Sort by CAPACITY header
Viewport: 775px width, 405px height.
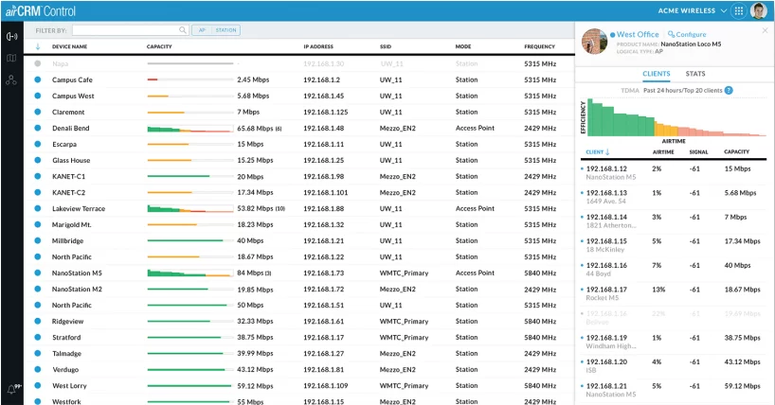(x=159, y=46)
